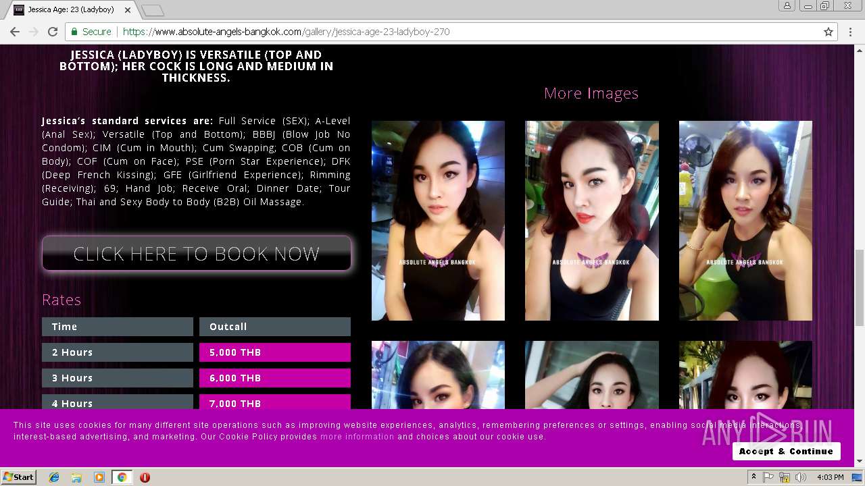Open the Chrome user profile icon
This screenshot has height=486, width=865.
787,6
